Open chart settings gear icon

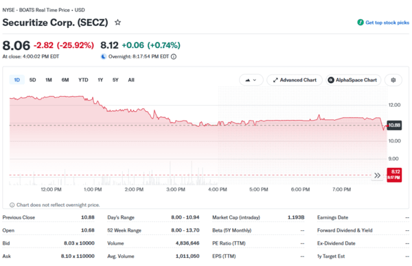(x=393, y=80)
